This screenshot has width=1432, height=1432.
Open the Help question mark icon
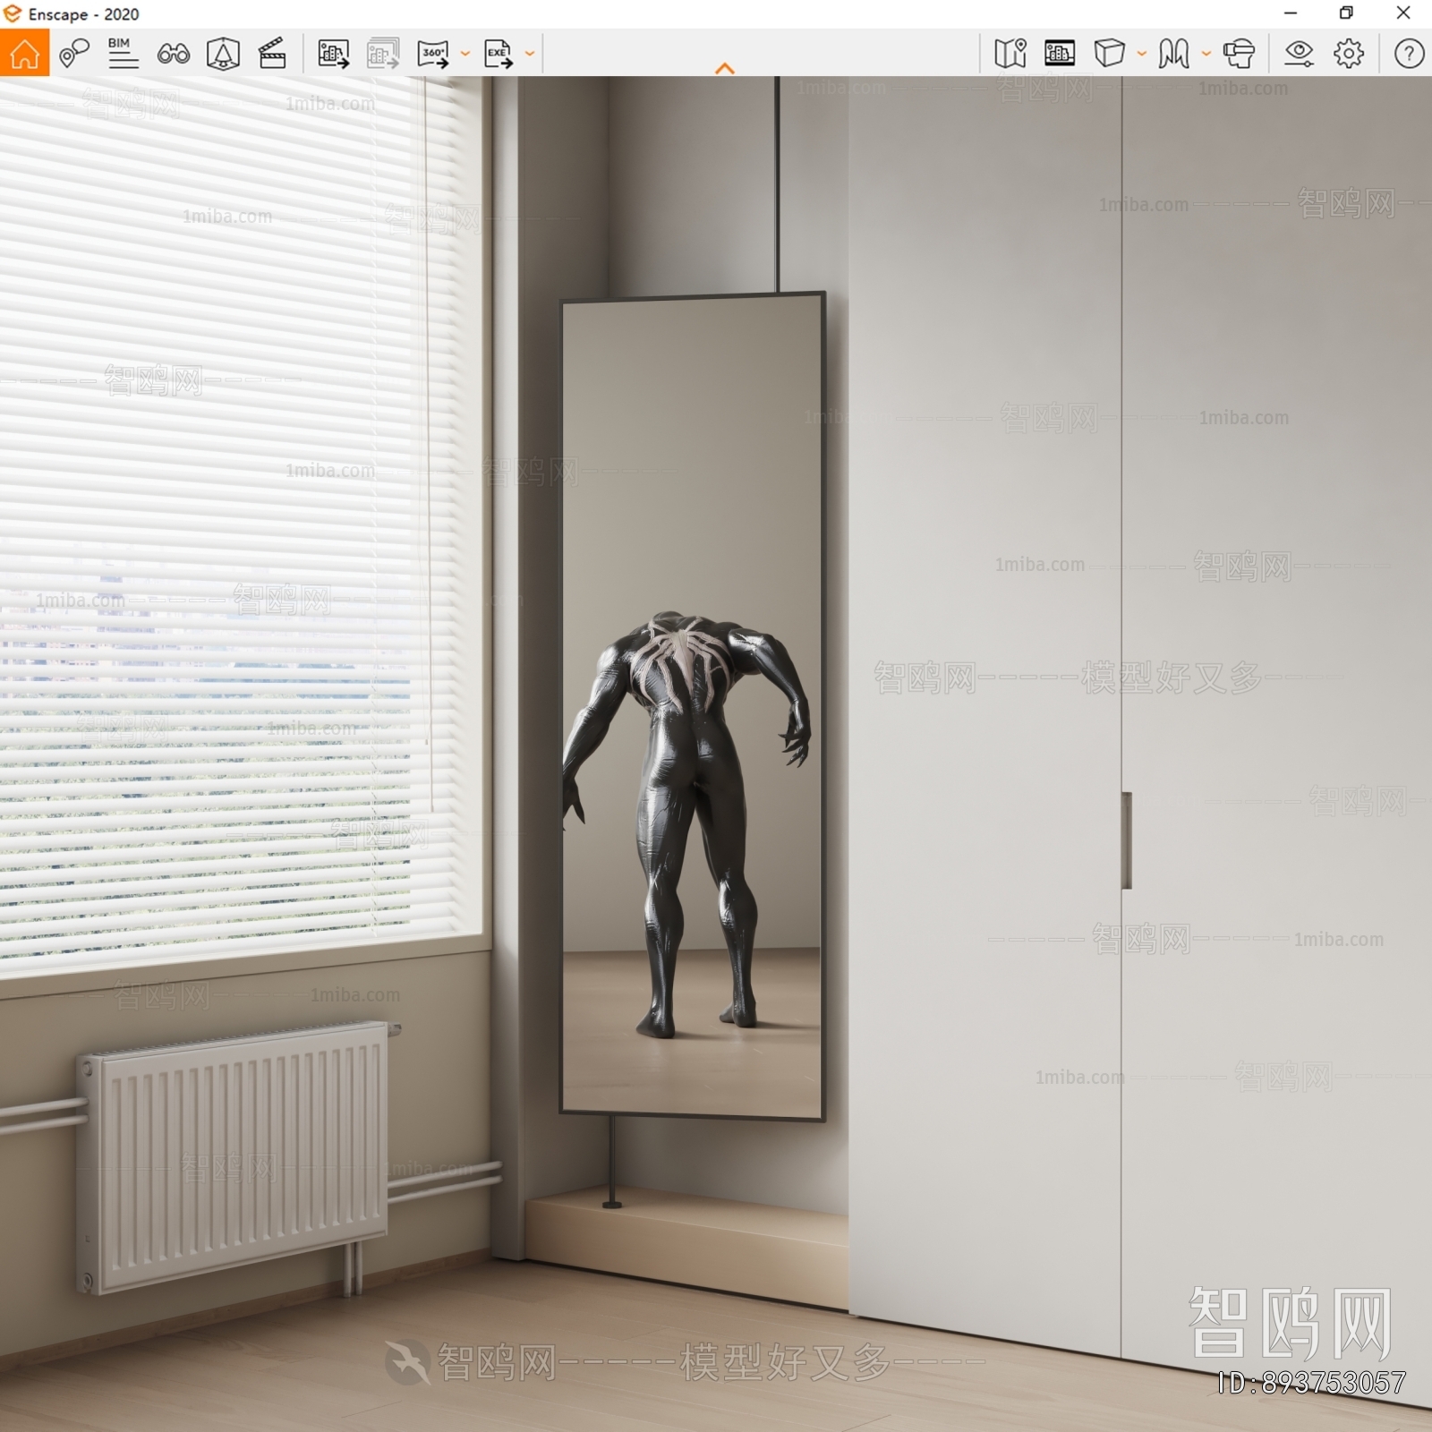tap(1409, 54)
